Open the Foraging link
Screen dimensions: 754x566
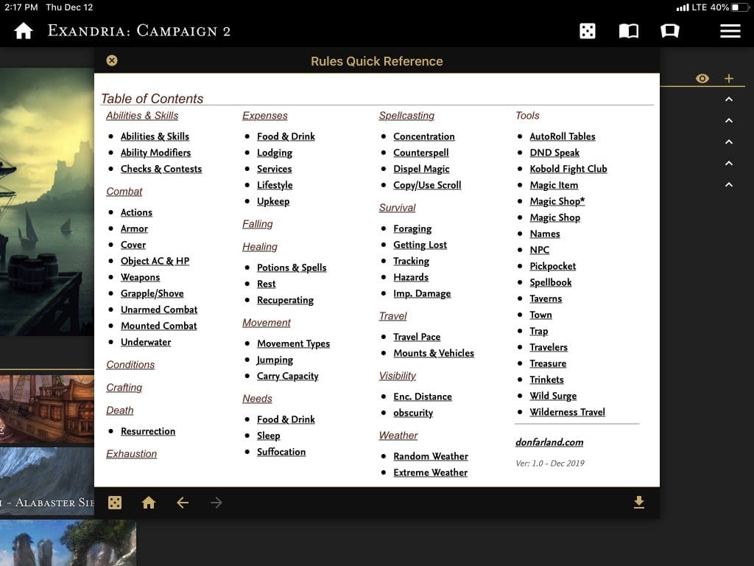pos(412,228)
